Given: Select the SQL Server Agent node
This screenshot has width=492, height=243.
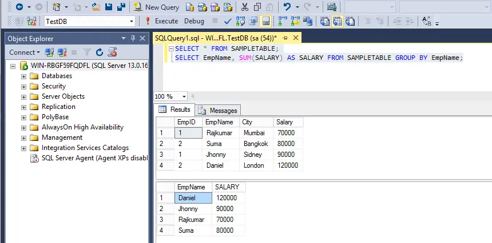Looking at the screenshot, I should pyautogui.click(x=94, y=158).
